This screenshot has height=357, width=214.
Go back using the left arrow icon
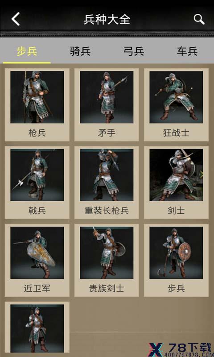click(x=16, y=19)
